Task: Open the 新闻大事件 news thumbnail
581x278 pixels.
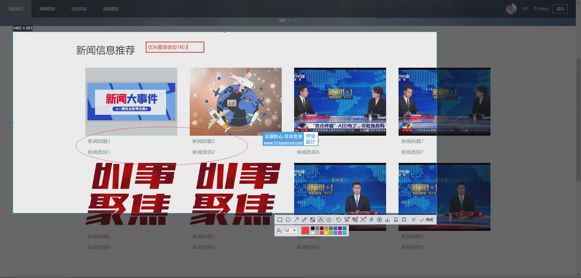Action: [131, 102]
